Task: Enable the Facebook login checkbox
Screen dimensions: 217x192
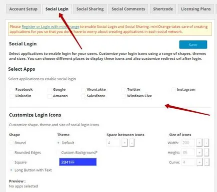Action: tap(12, 90)
